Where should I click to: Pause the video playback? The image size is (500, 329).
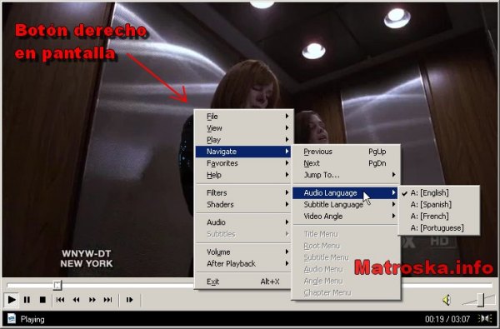27,300
